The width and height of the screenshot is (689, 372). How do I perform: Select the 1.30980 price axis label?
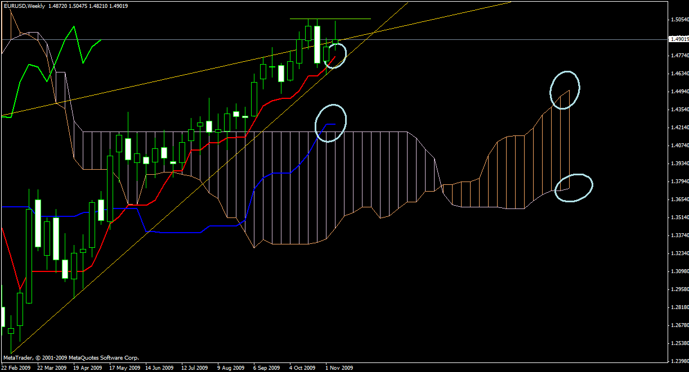click(x=680, y=271)
